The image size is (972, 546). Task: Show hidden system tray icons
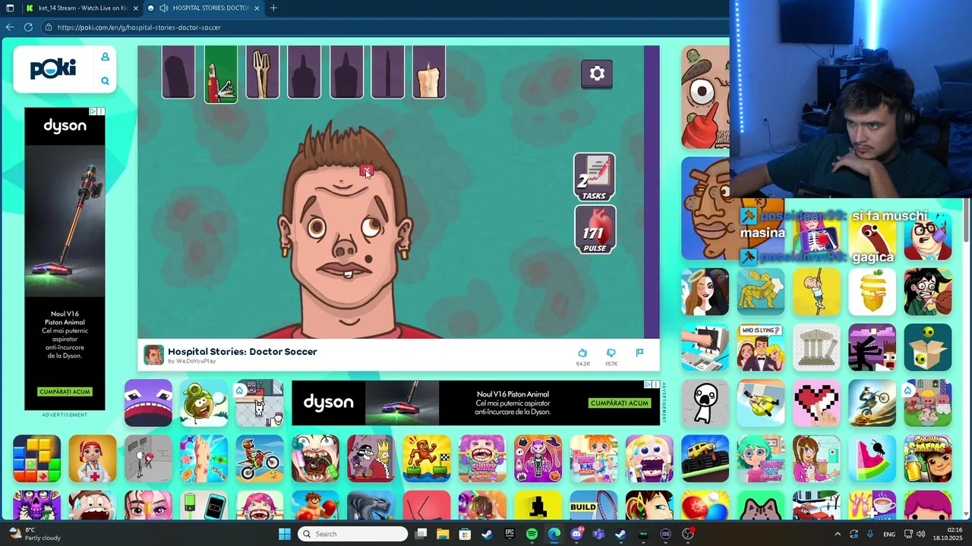pyautogui.click(x=838, y=534)
